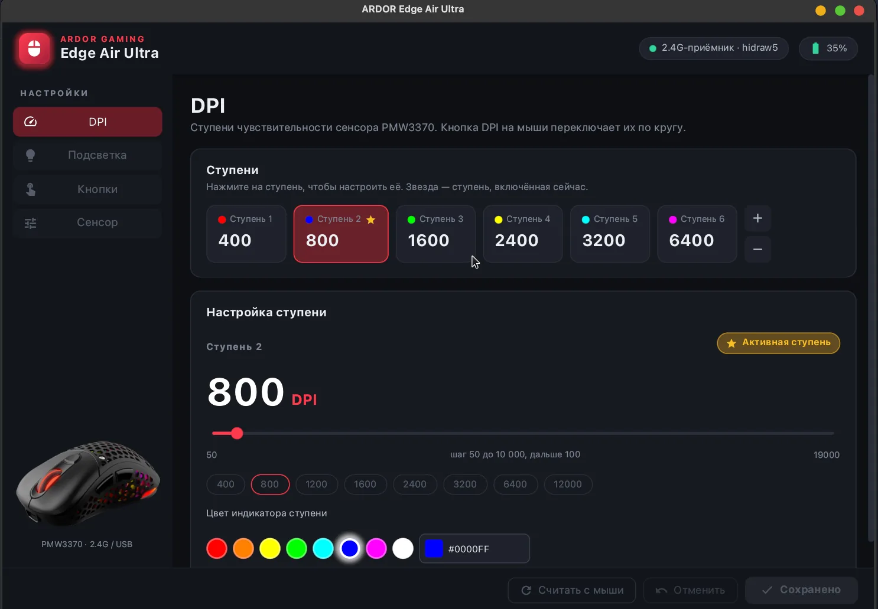The image size is (878, 609).
Task: Select Ступень 6 card with 6400 DPI
Action: pos(697,234)
